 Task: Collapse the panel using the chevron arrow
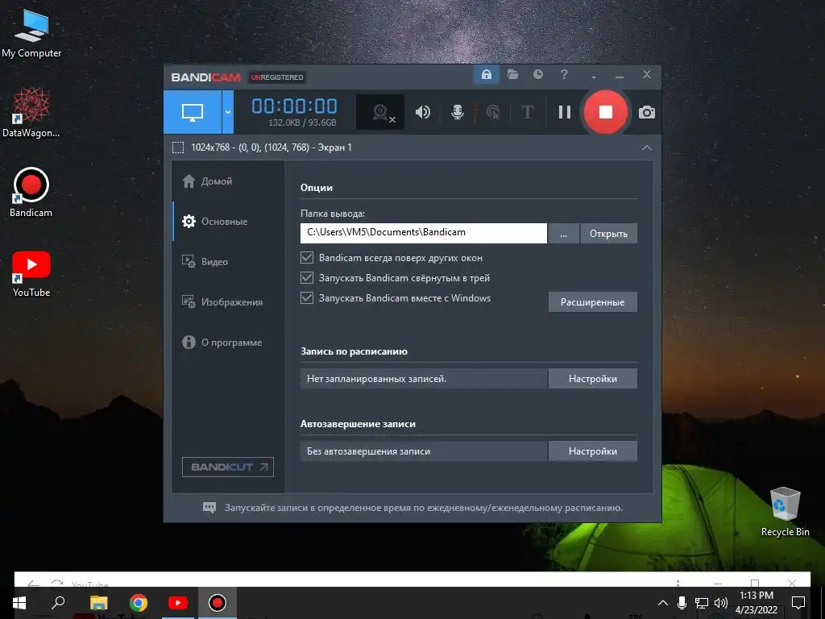click(647, 147)
